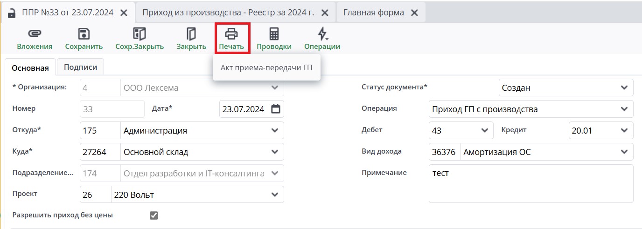Click the Сохранить floppy disk icon
642x229 pixels.
pos(84,34)
